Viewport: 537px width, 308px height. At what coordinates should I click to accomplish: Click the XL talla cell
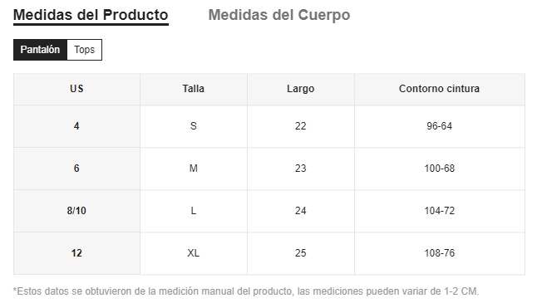[x=194, y=253]
